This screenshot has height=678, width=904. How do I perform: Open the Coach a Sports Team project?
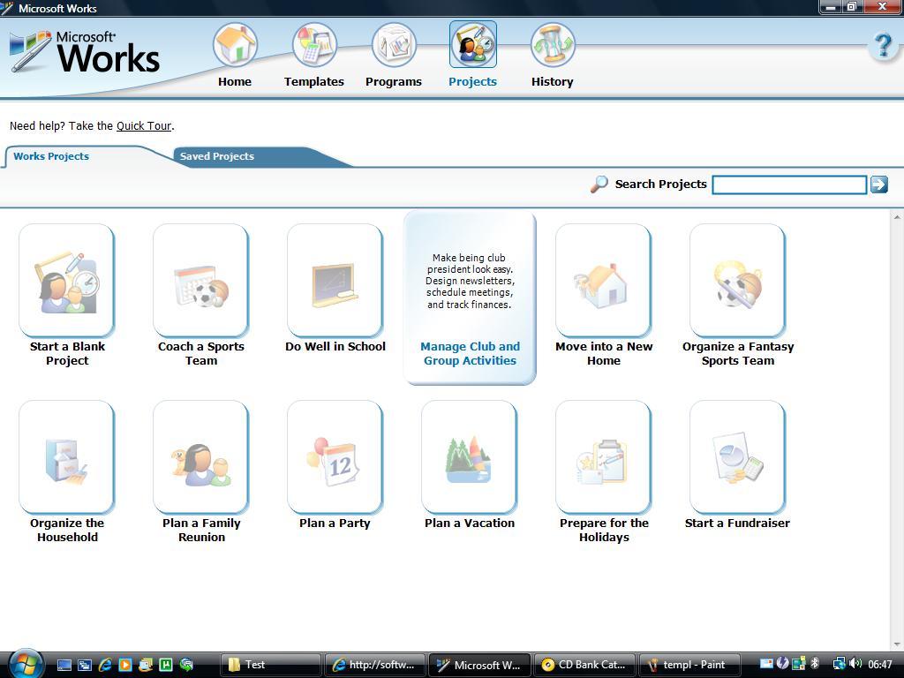(x=201, y=280)
